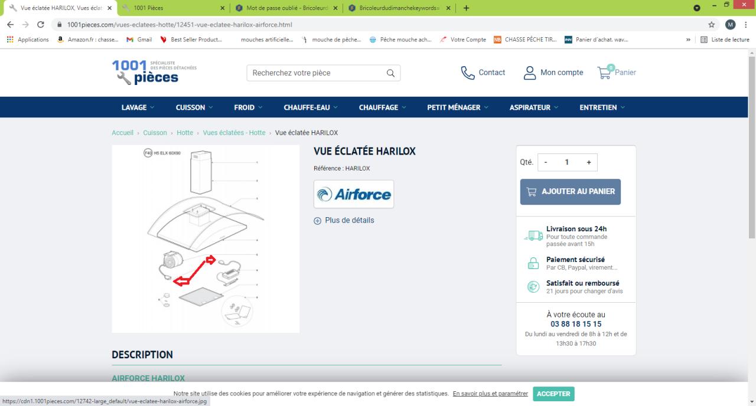Screen dimensions: 756x406
Task: Show more bookmarks with double chevron
Action: (688, 40)
